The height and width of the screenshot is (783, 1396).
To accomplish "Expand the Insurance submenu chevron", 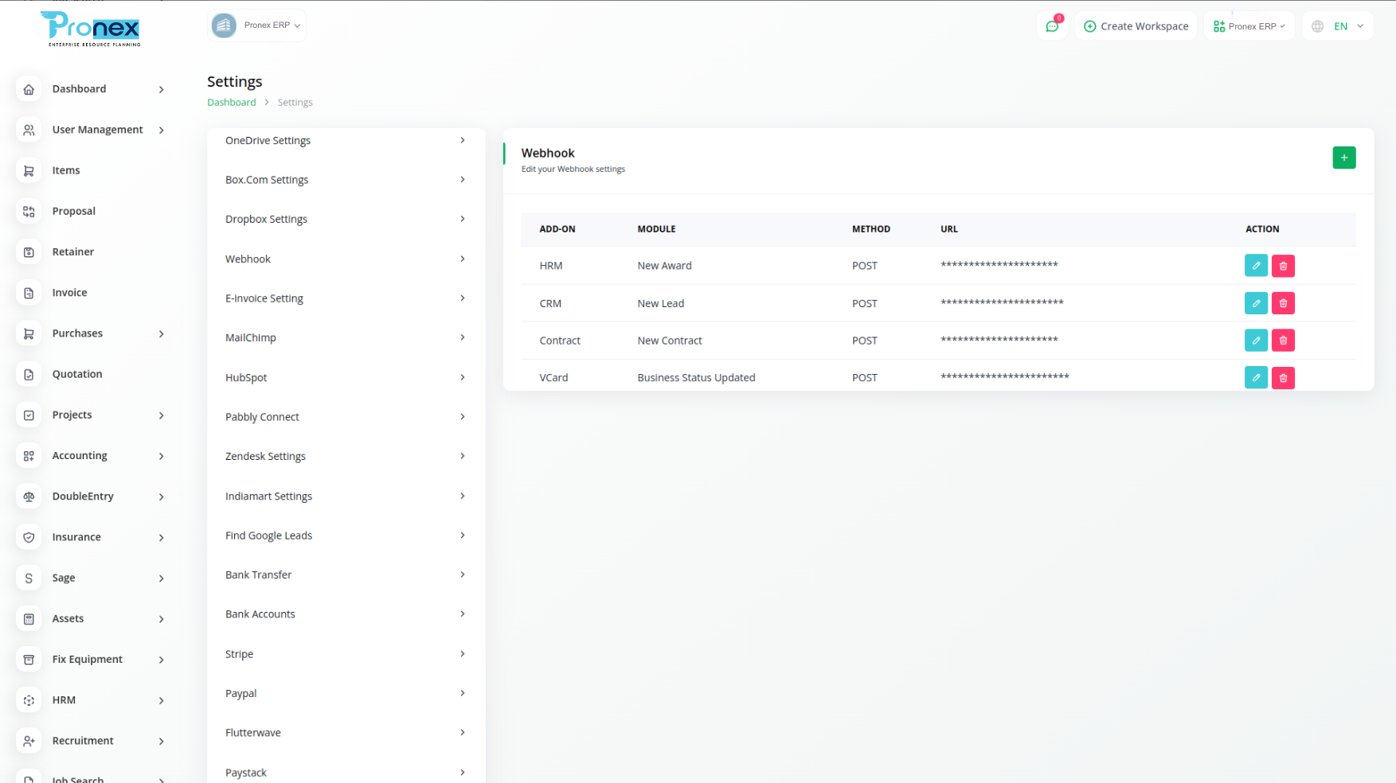I will 162,538.
